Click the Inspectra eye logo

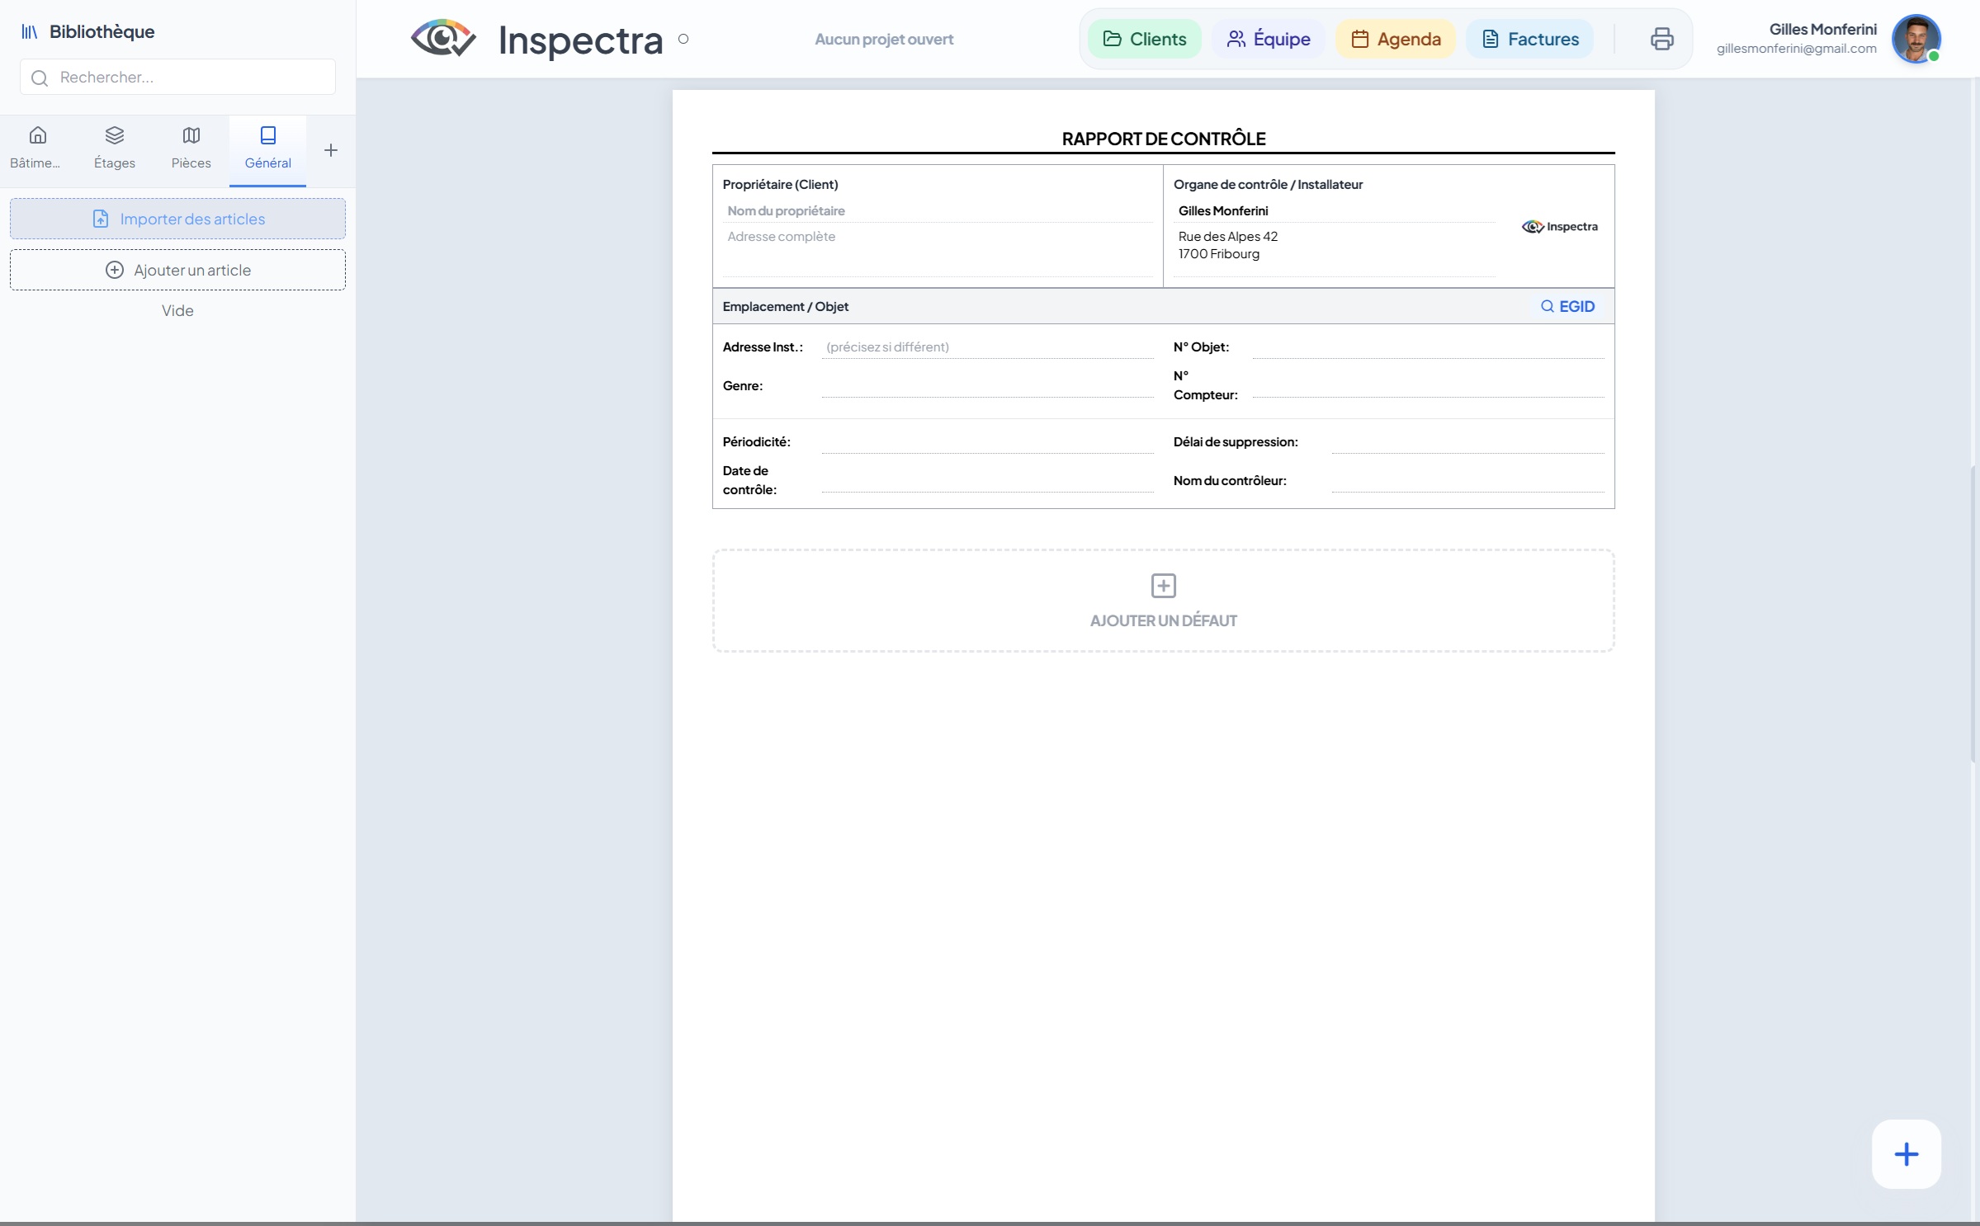point(443,39)
